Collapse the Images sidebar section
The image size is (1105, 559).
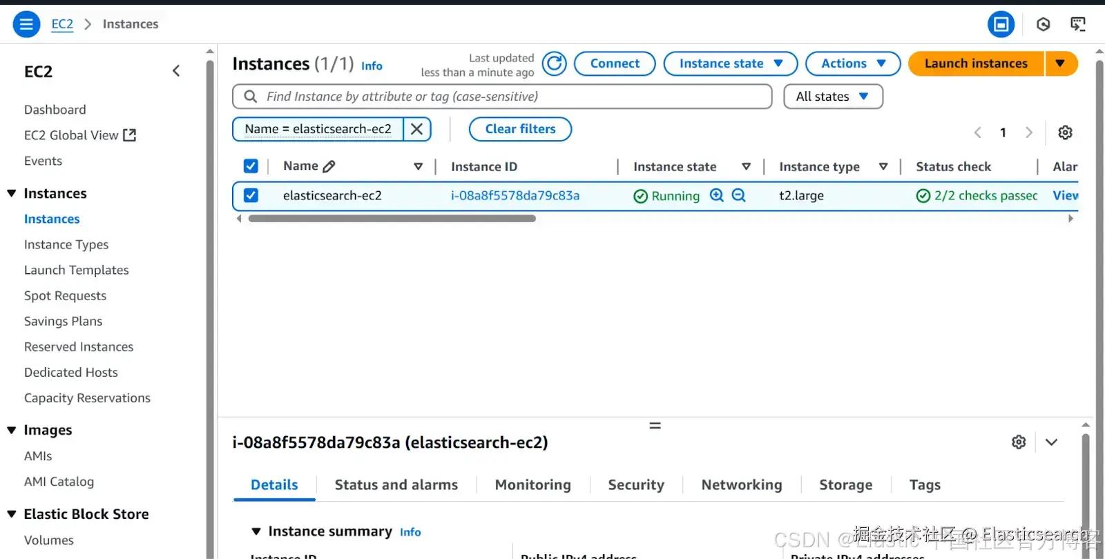(12, 430)
